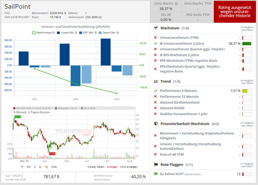Select the 1T chart timeframe
This screenshot has height=185, width=258.
point(22,167)
